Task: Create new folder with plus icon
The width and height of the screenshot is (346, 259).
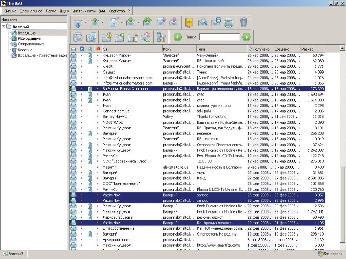Action: click(119, 37)
